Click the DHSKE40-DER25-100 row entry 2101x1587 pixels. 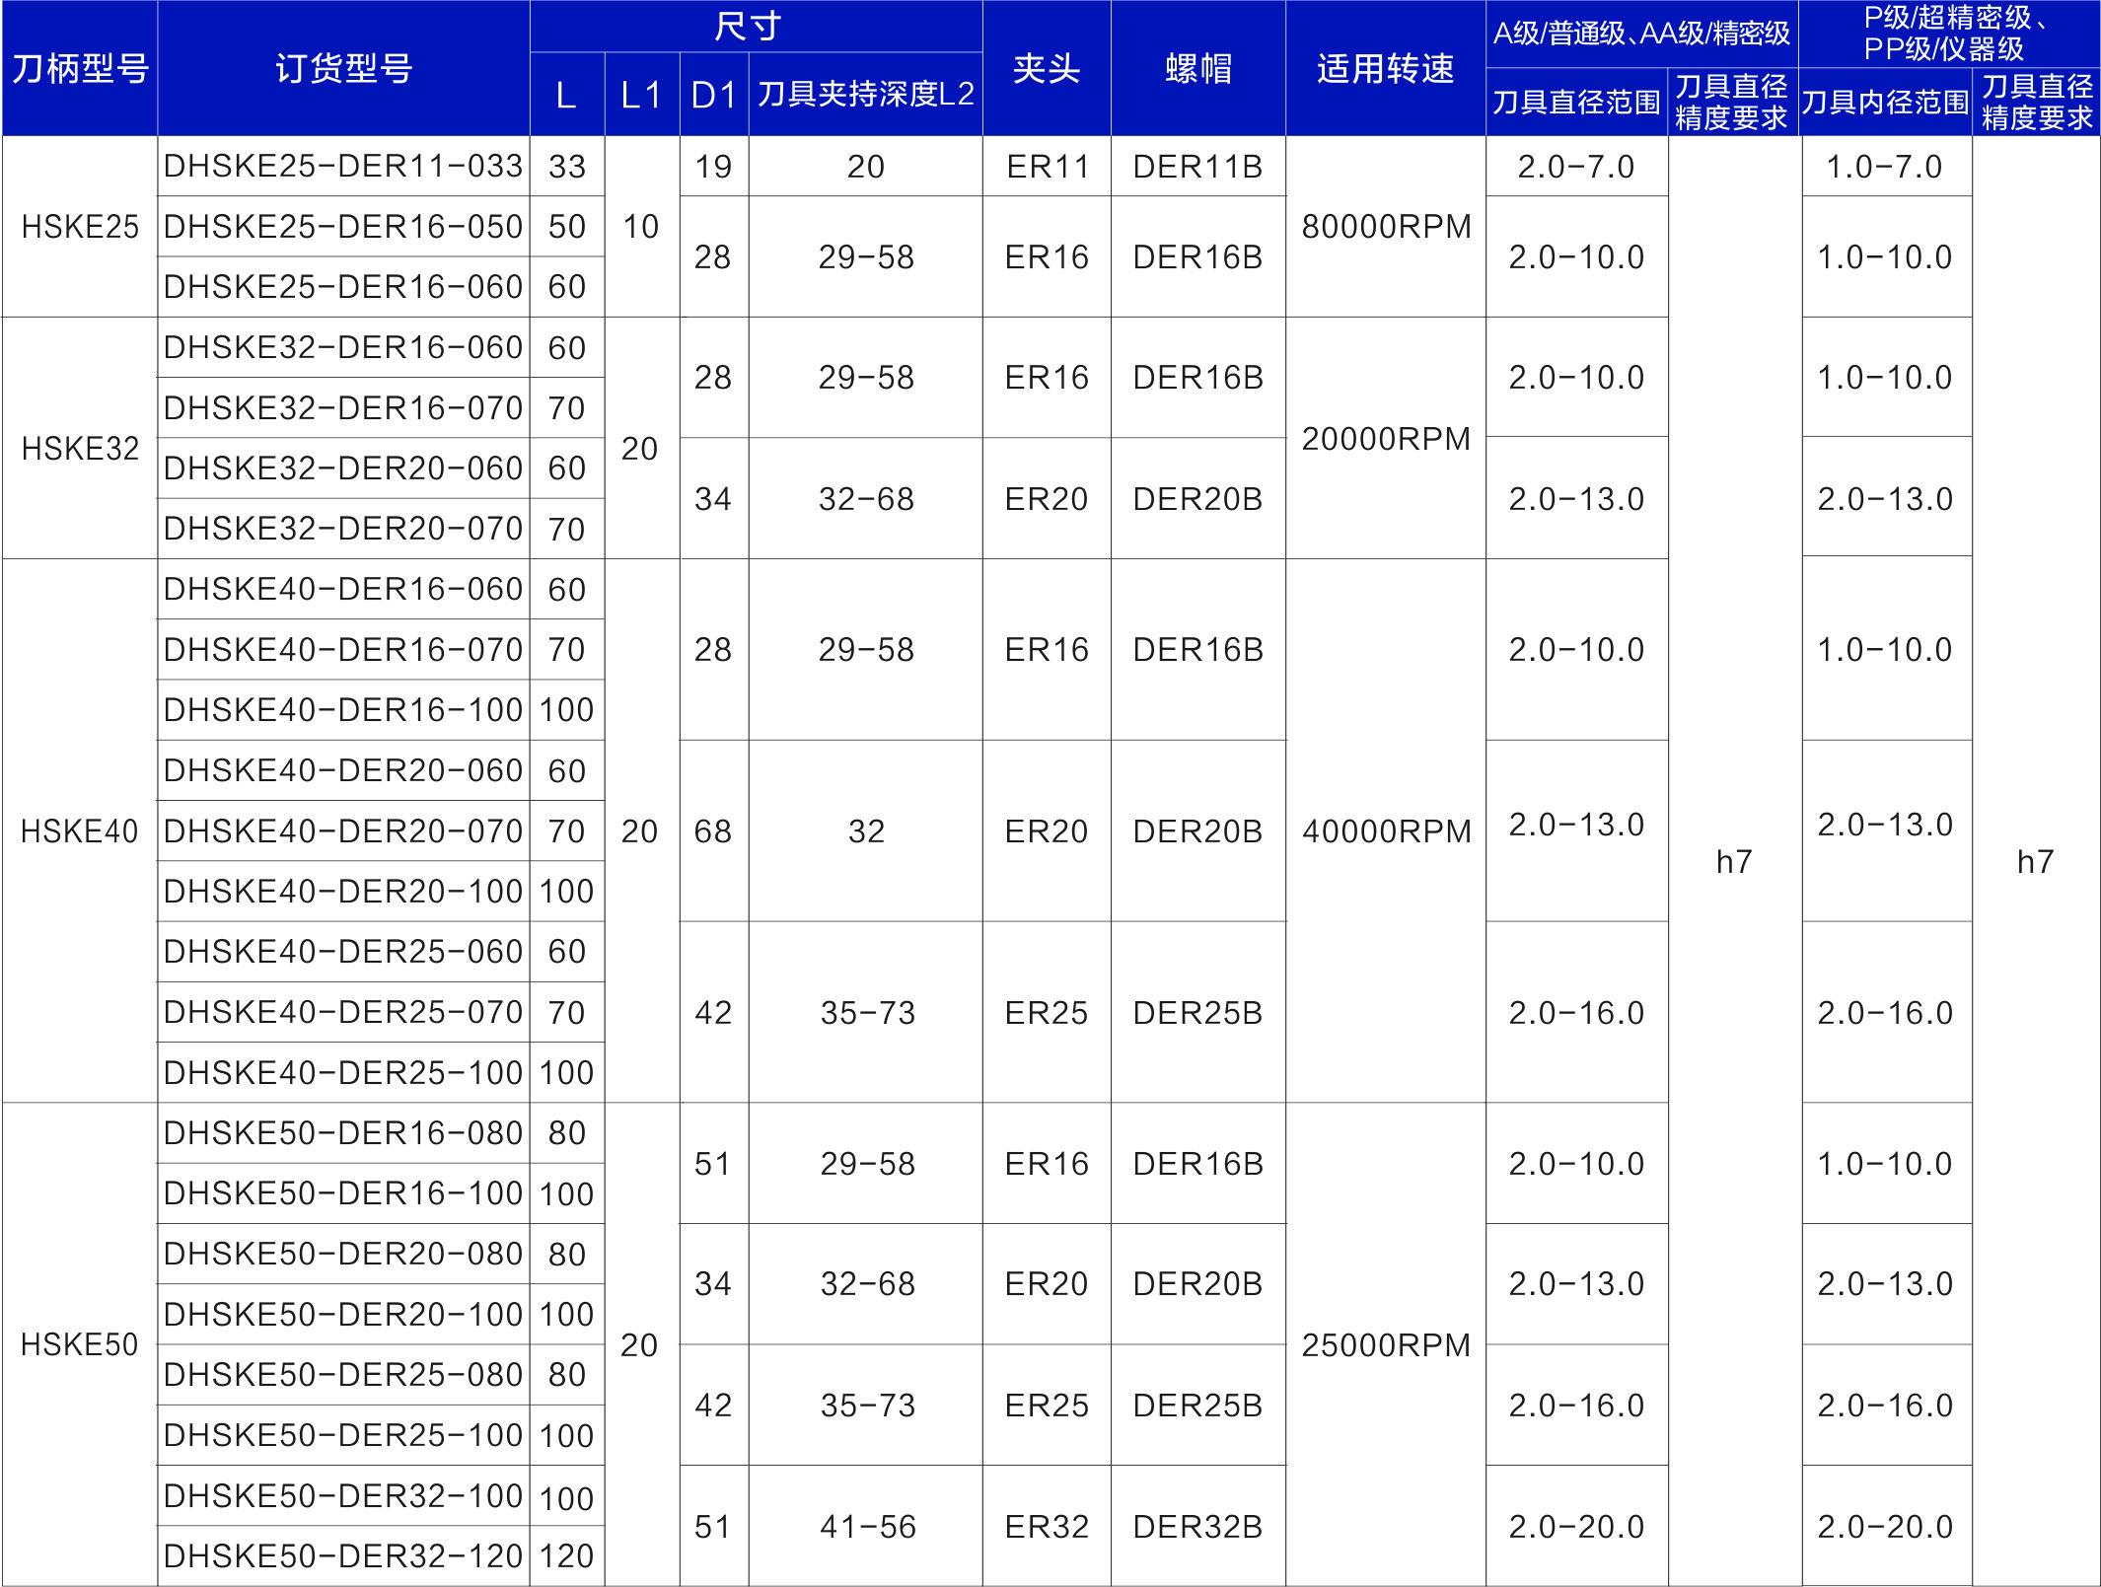(x=343, y=1072)
